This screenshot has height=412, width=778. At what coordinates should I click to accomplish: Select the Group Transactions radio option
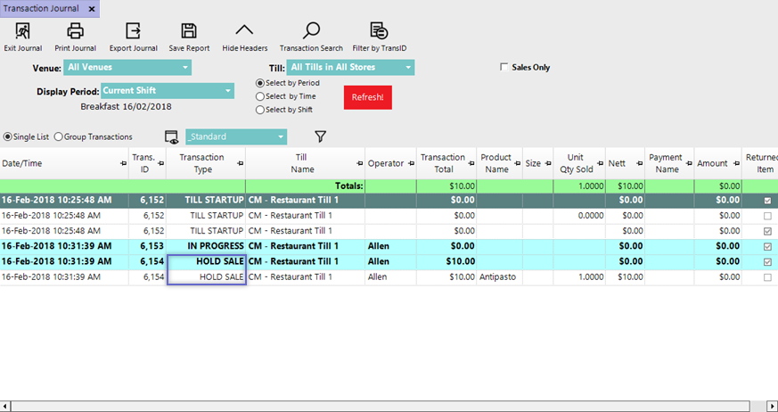59,136
